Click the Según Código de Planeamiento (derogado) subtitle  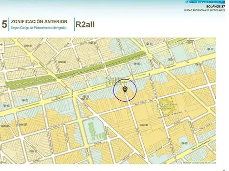39,28
